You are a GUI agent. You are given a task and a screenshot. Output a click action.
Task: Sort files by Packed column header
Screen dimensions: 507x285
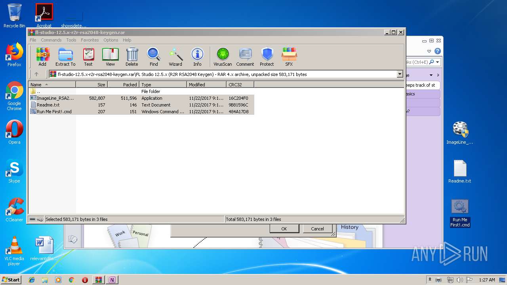point(123,85)
